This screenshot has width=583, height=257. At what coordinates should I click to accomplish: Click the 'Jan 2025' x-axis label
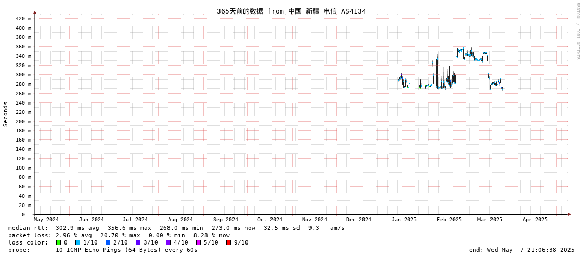tap(404, 220)
